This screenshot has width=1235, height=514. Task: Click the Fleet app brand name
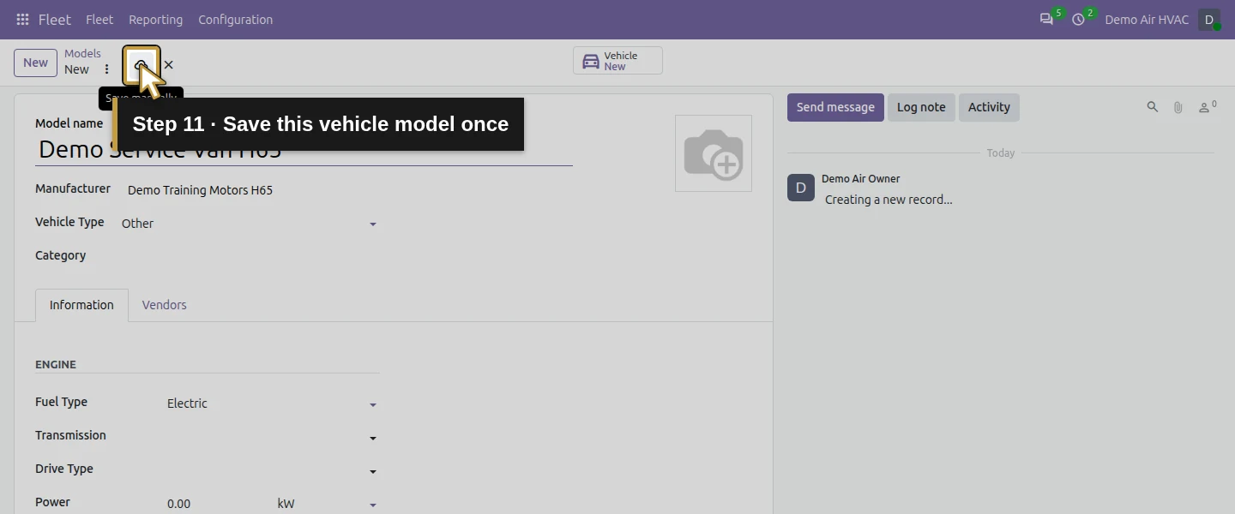tap(55, 20)
